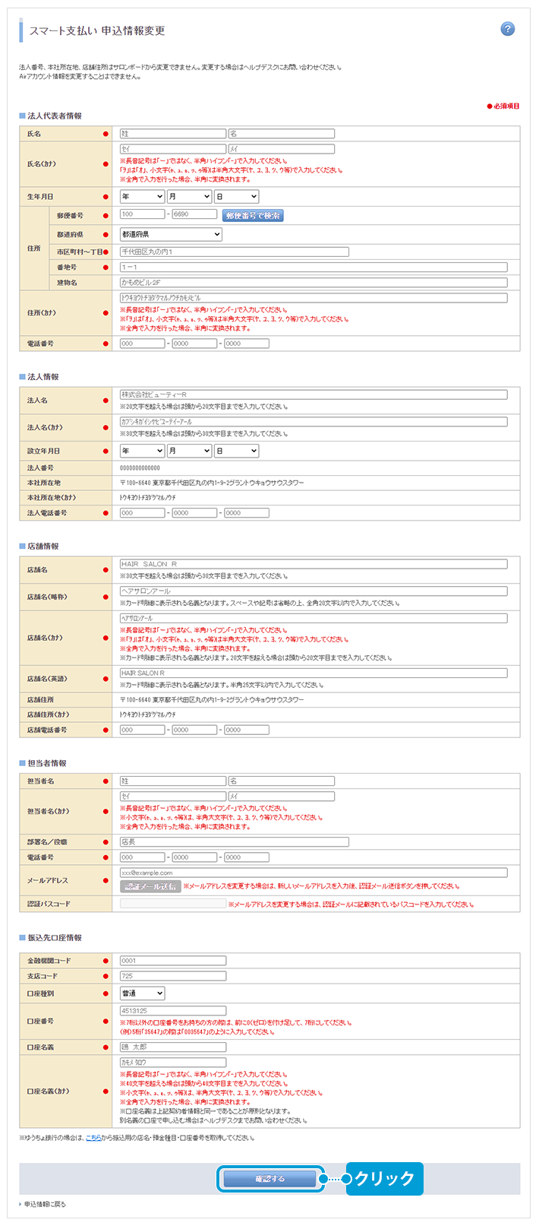Open the establishment year dropdown

point(142,451)
